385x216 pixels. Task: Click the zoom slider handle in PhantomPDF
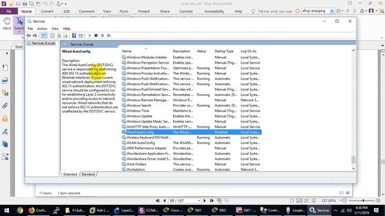363,200
